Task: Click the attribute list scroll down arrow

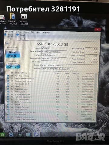Action: [94, 119]
